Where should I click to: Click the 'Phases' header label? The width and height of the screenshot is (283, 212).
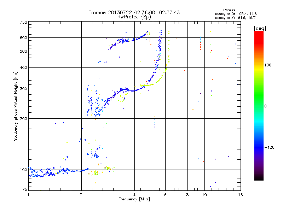point(229,10)
